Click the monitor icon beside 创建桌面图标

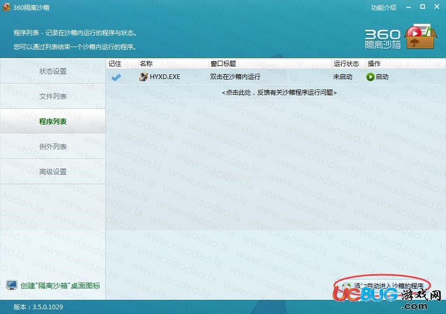(12, 285)
